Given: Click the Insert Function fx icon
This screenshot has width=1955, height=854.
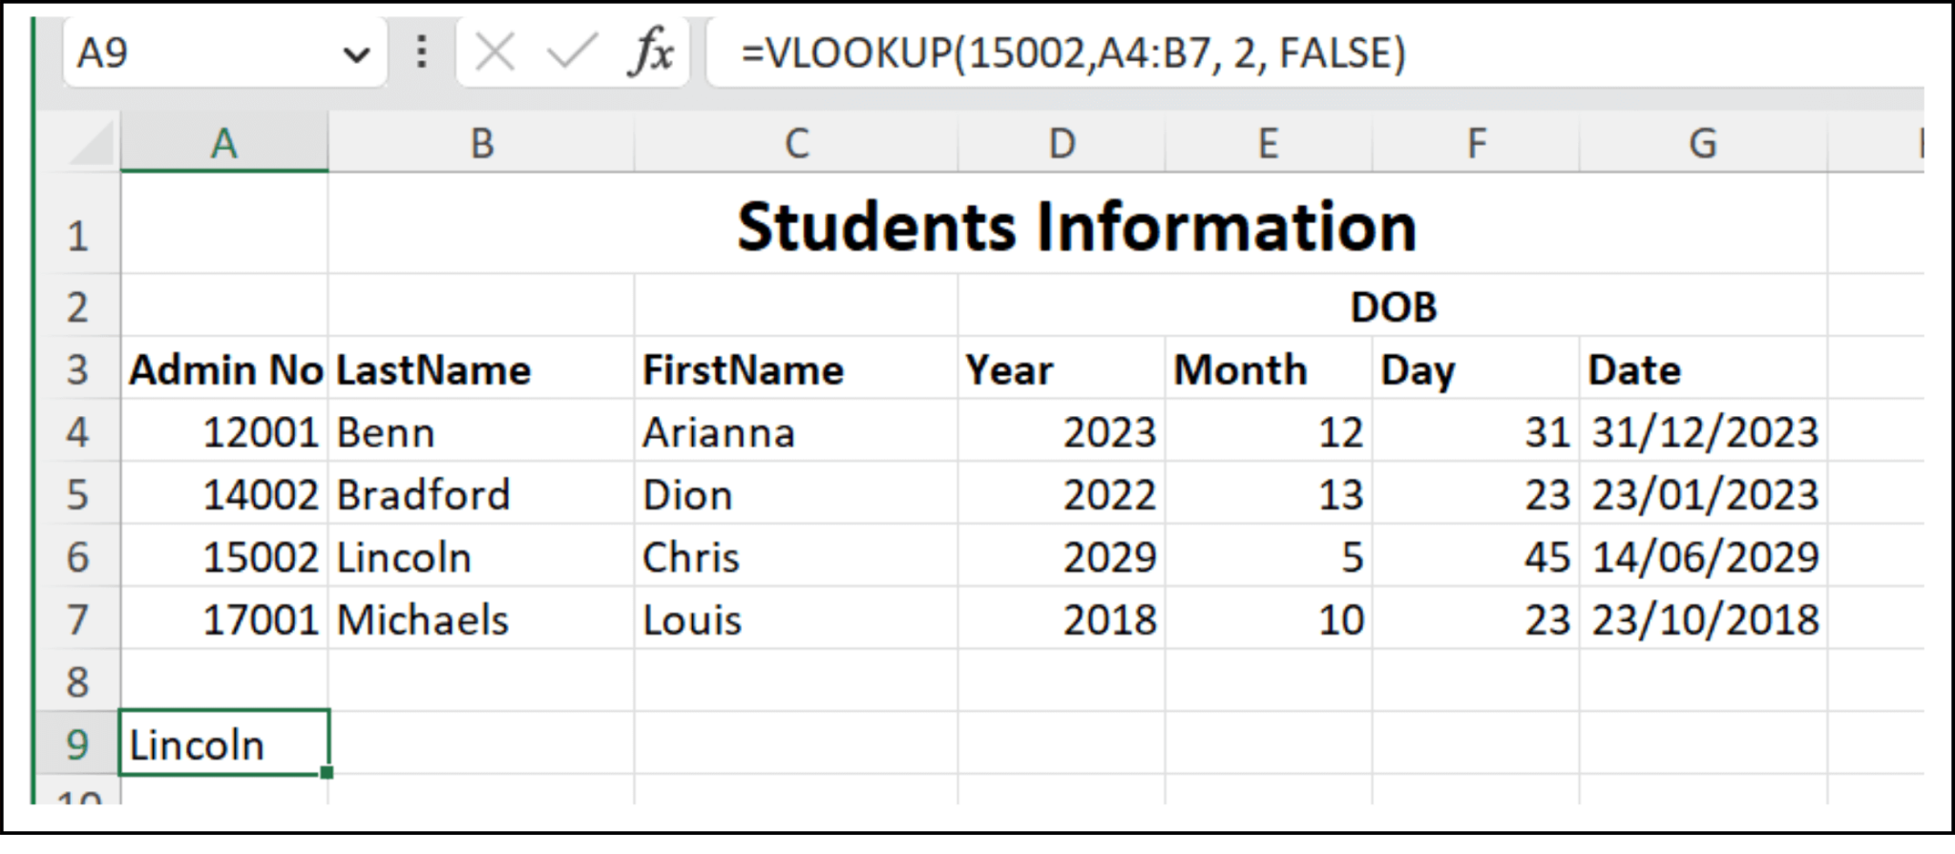Looking at the screenshot, I should [652, 52].
